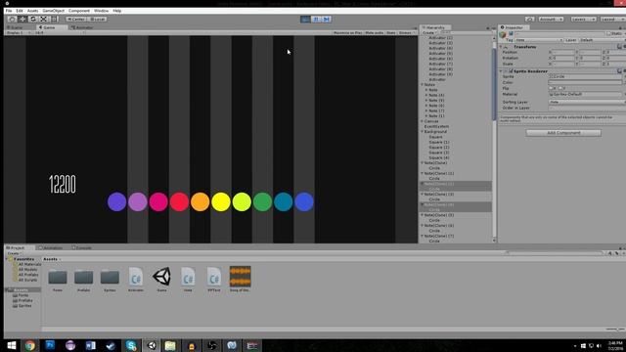Open the Sprite Renderer Color field
Viewport: 626px width, 352px height.
585,82
